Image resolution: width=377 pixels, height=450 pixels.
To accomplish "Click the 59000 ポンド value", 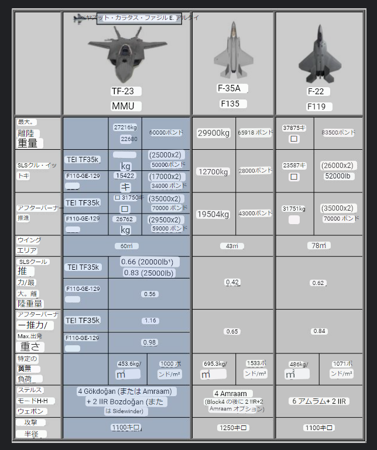I will tap(169, 229).
